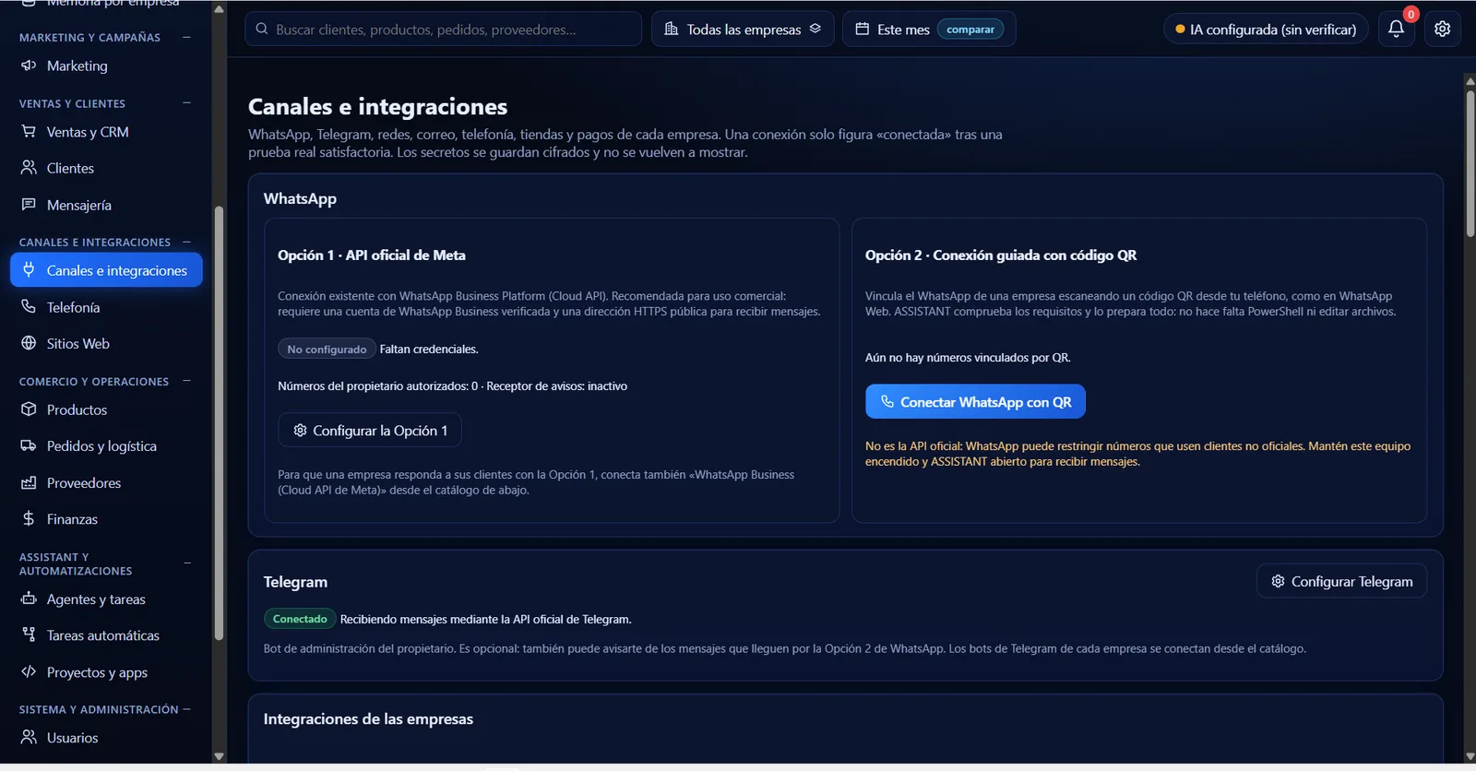
Task: Open the Todas las empresas company selector
Action: [x=743, y=29]
